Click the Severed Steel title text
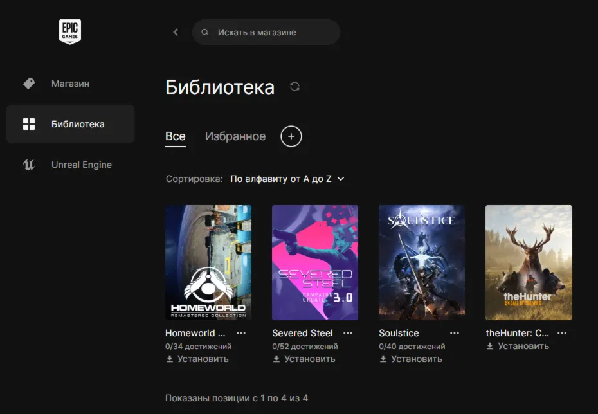Screen dimensions: 598x414 point(302,333)
